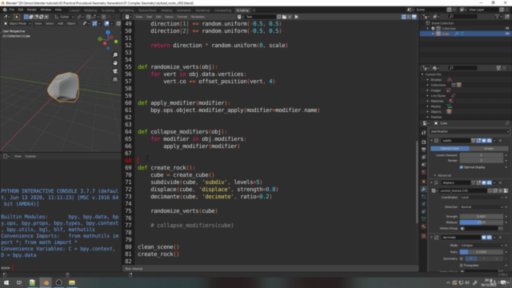Screen dimensions: 512x288
Task: Switch to the Shading workspace tab
Action: (166, 10)
